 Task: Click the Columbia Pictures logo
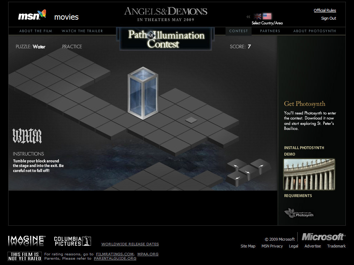pos(72,241)
